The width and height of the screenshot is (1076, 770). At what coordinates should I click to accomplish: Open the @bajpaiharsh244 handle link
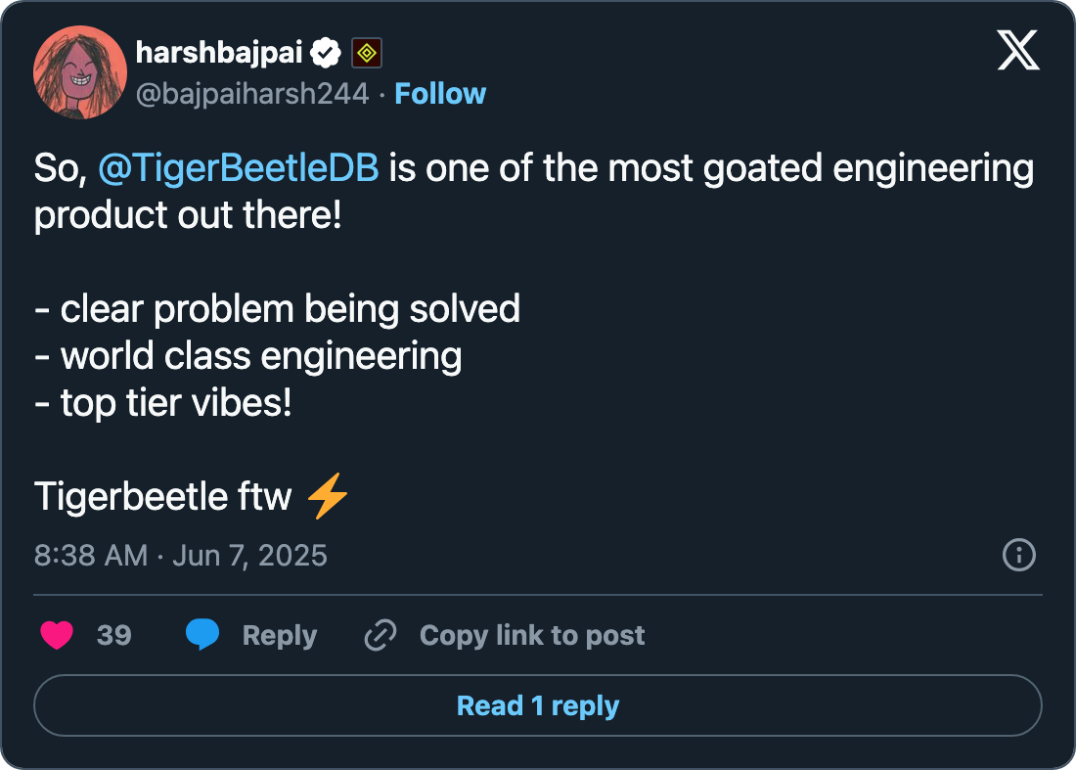tap(252, 94)
